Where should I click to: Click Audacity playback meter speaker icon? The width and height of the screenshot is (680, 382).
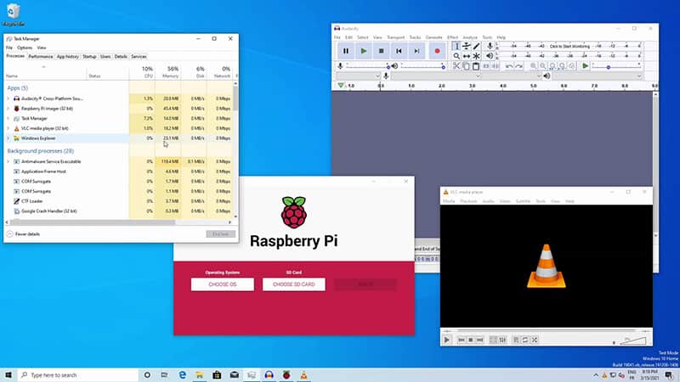[490, 56]
